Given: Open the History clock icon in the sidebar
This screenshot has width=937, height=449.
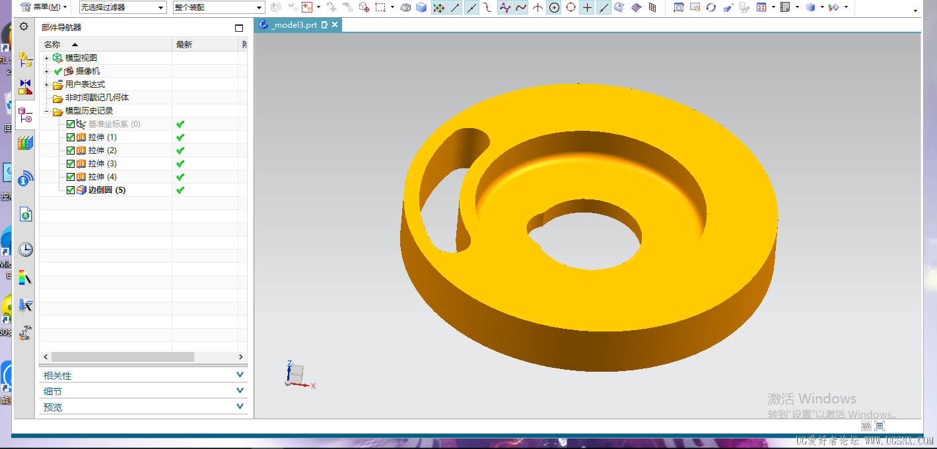Looking at the screenshot, I should (x=25, y=249).
